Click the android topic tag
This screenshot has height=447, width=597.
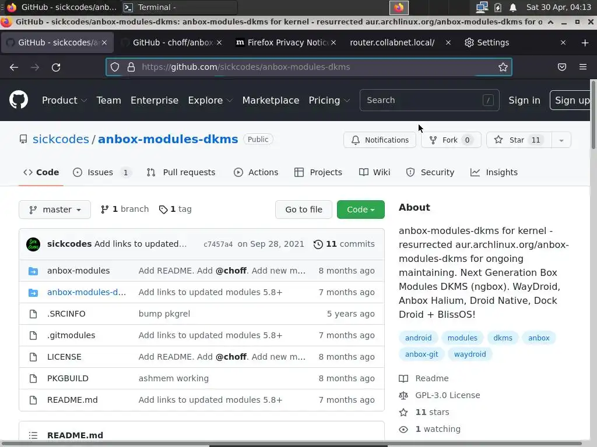[418, 338]
